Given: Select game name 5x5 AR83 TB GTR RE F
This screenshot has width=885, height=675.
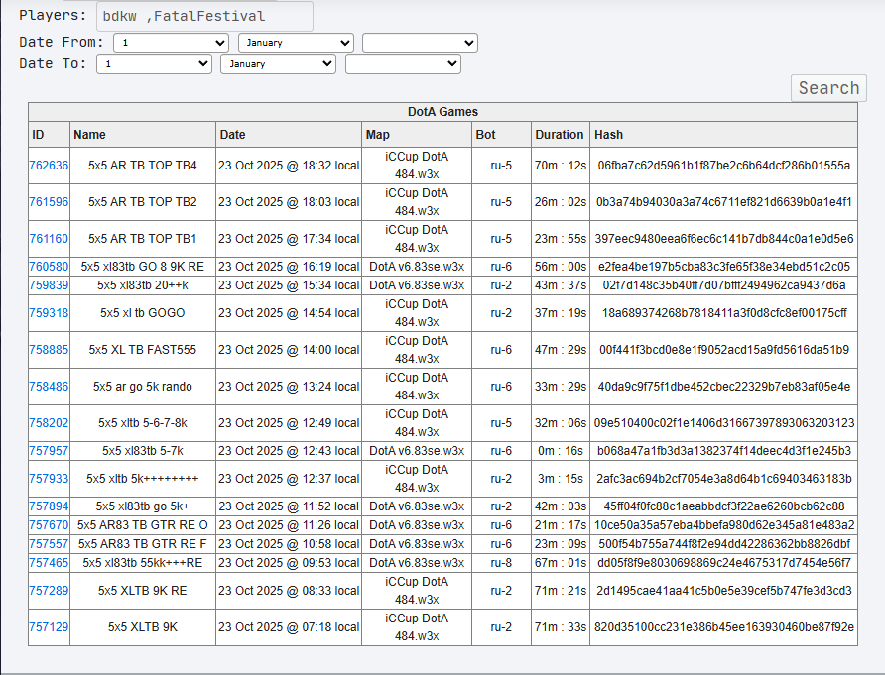Looking at the screenshot, I should point(143,544).
